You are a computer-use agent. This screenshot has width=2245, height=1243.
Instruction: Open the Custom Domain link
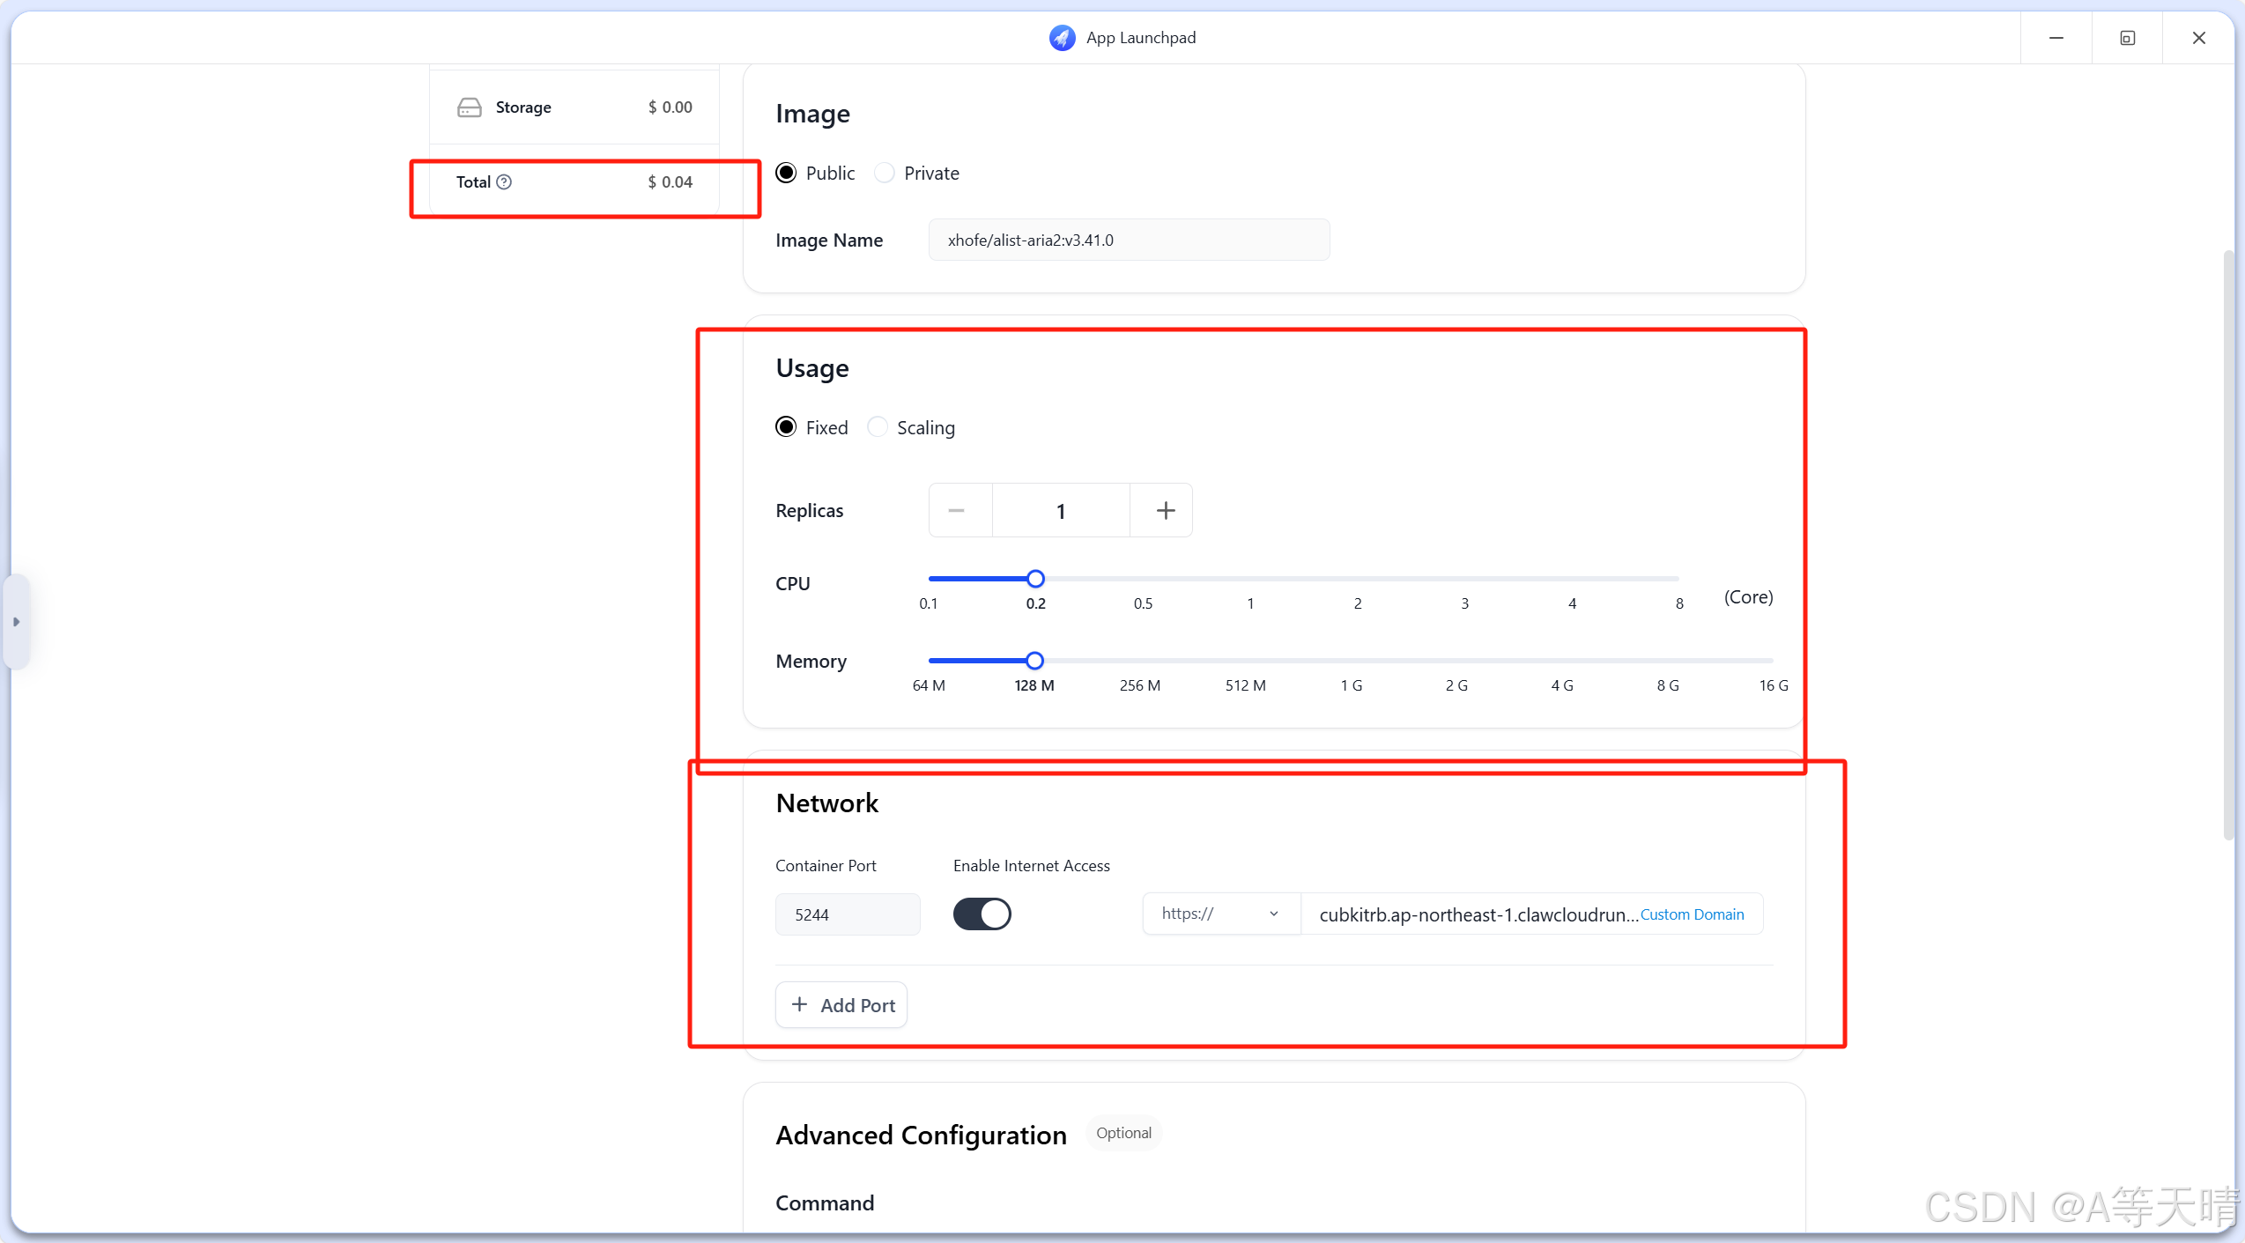click(1692, 914)
